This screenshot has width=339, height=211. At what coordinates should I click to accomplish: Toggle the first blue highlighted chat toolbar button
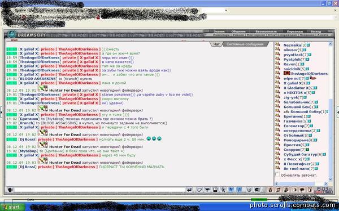click(231, 190)
